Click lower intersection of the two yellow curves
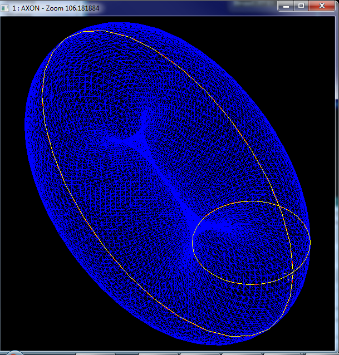Image resolution: width=339 pixels, height=355 pixels. (292, 273)
